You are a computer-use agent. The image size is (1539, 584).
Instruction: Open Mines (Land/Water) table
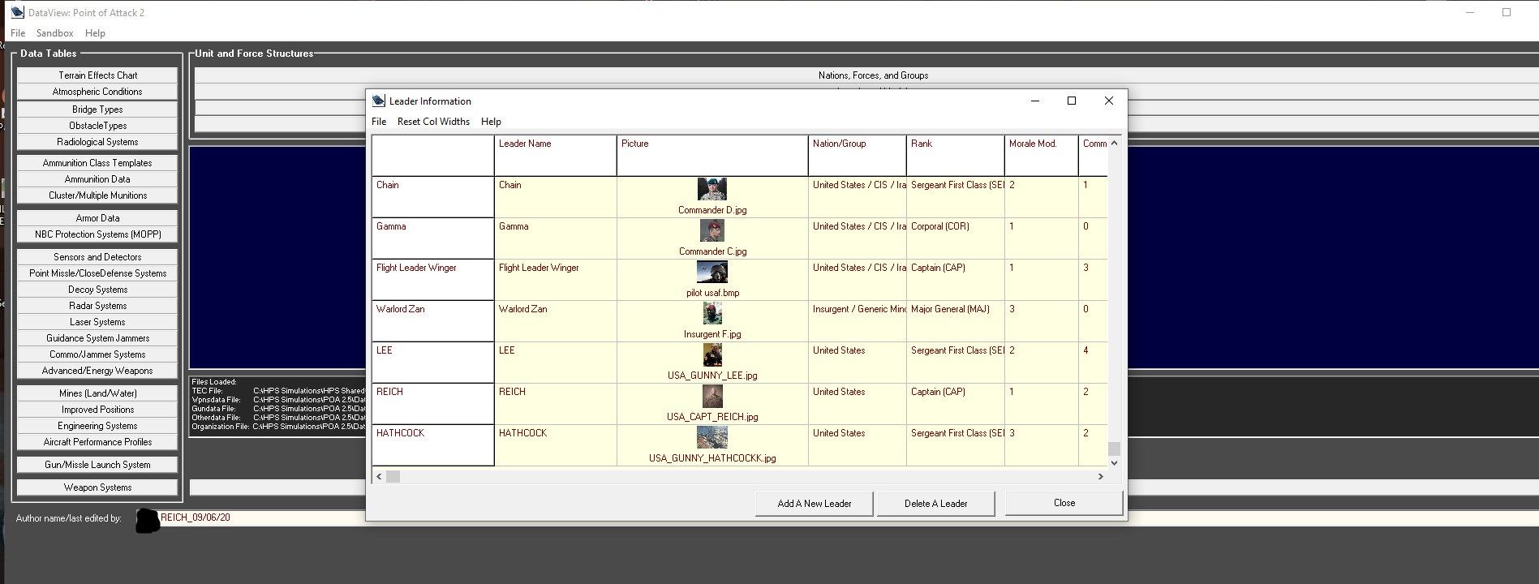97,393
